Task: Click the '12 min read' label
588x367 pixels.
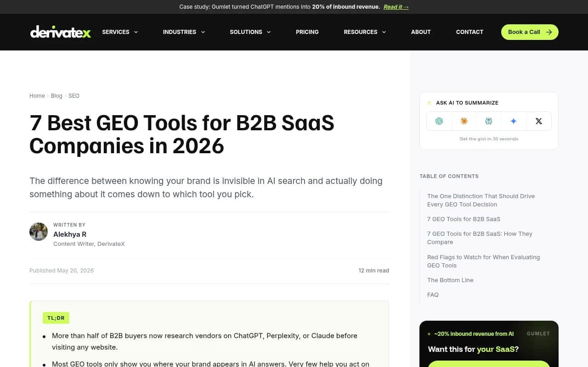Action: [373, 271]
